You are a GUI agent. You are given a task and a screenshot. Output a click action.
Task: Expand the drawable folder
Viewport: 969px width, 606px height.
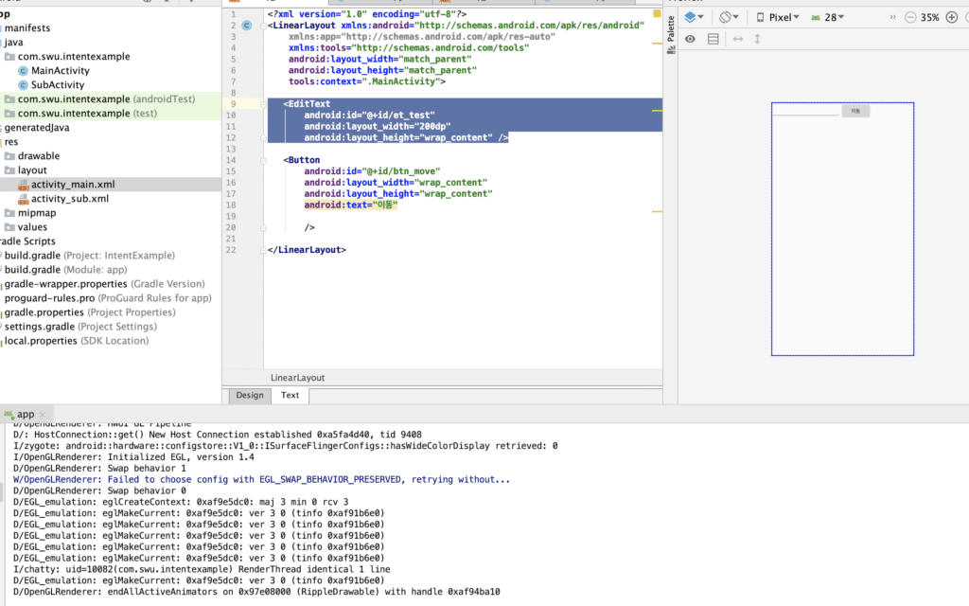(38, 156)
